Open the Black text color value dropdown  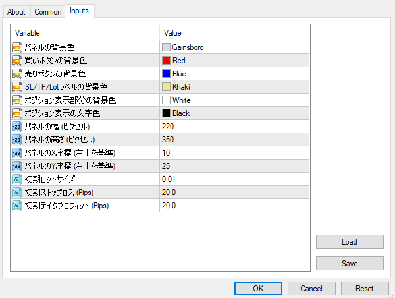(x=234, y=113)
